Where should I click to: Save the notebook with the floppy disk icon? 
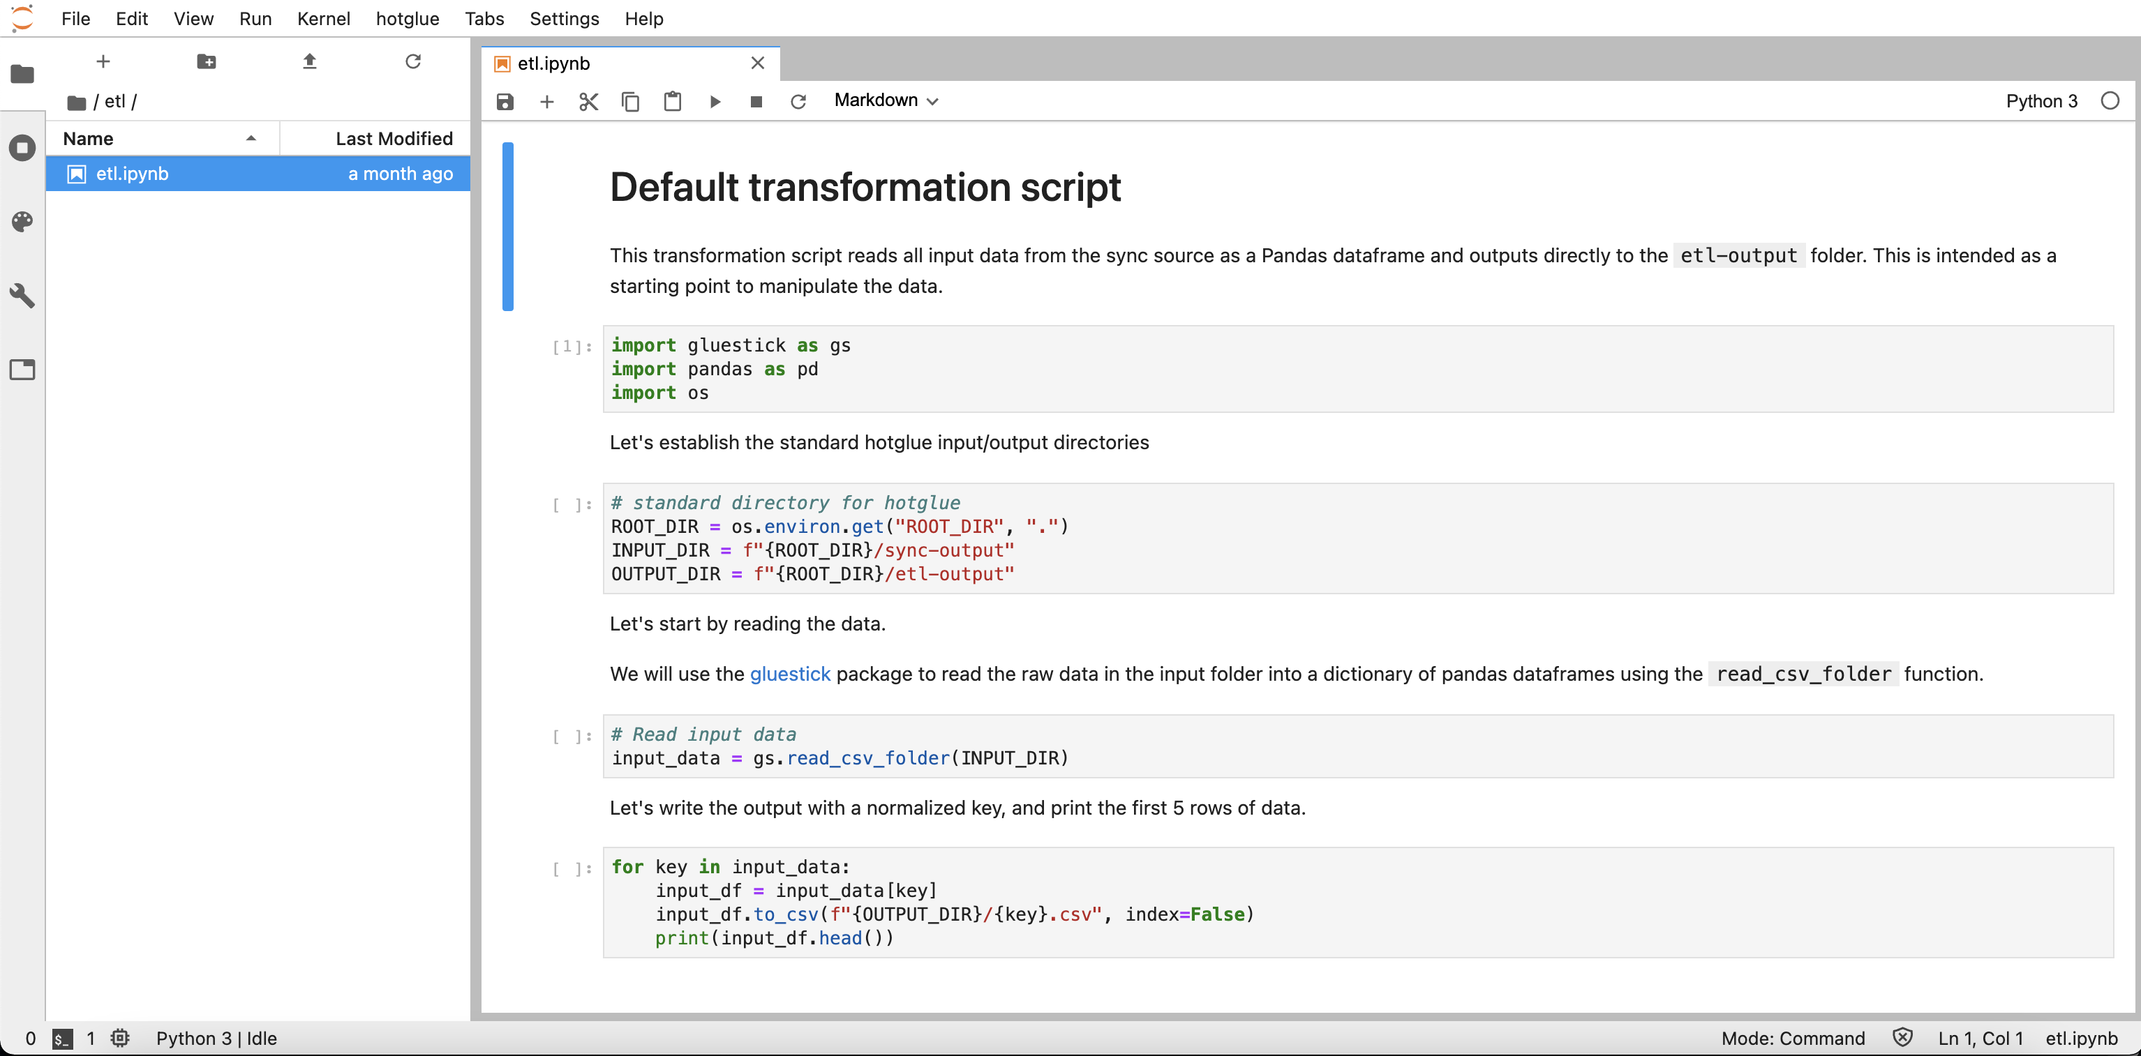point(505,101)
